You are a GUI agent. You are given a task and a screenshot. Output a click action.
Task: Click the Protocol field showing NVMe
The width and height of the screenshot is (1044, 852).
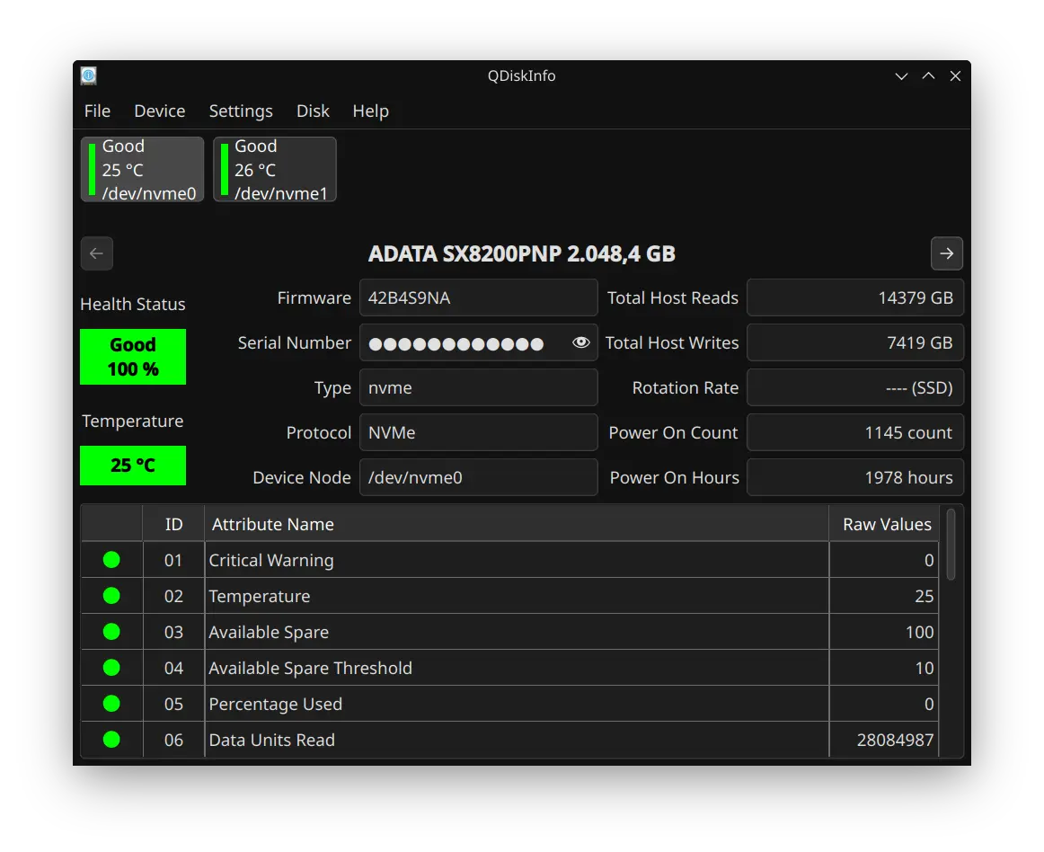[479, 432]
